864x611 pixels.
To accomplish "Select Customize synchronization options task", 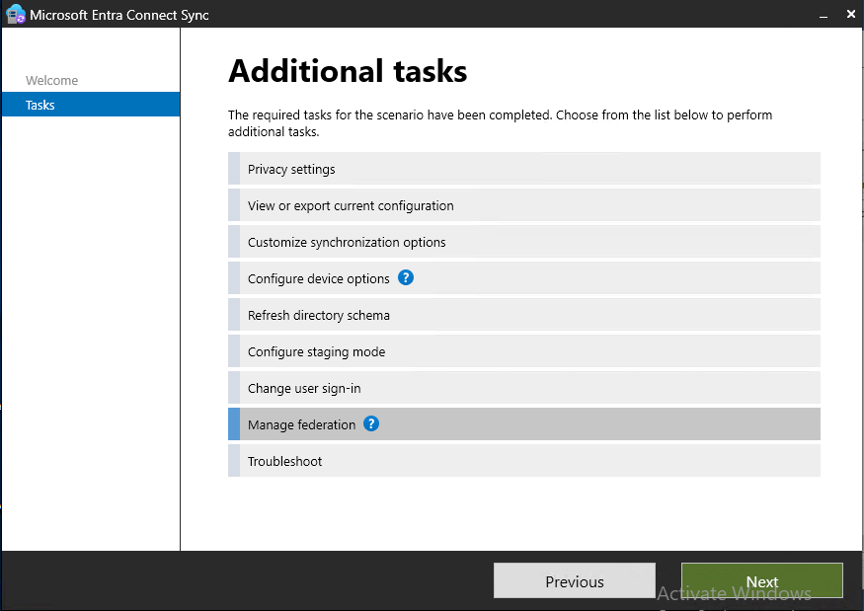I will coord(347,243).
